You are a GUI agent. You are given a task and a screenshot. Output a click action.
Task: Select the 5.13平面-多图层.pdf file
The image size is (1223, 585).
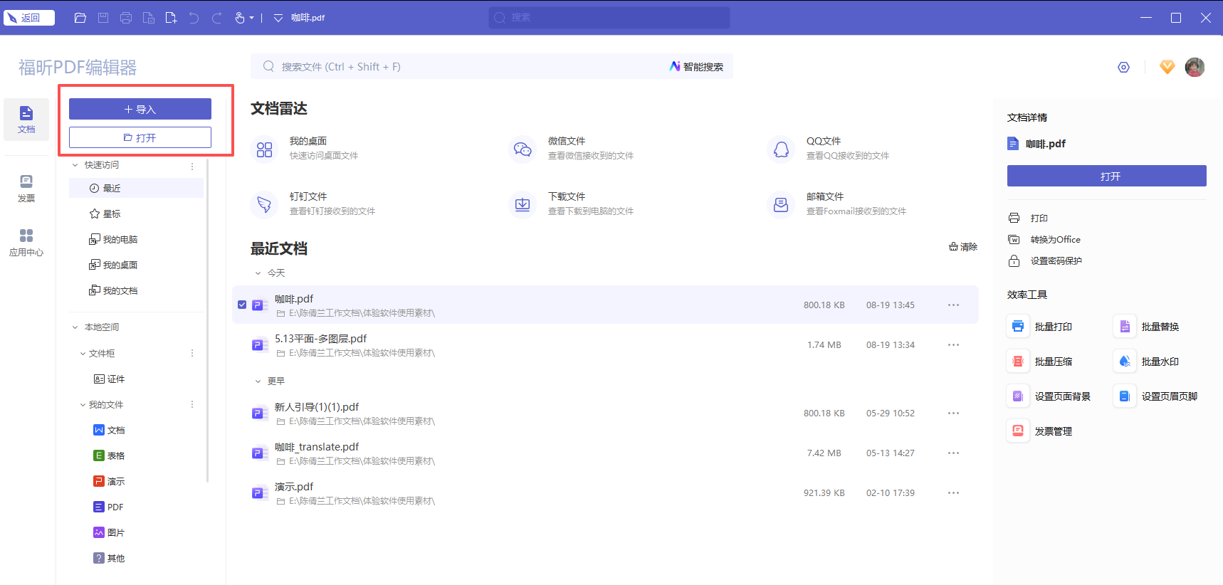point(605,344)
